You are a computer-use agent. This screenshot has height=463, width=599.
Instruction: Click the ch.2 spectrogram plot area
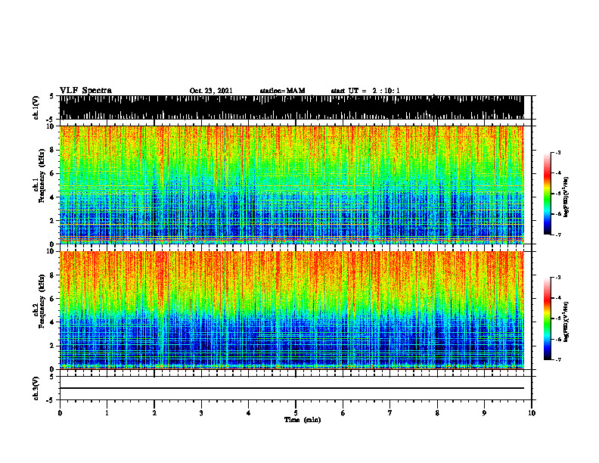click(292, 310)
